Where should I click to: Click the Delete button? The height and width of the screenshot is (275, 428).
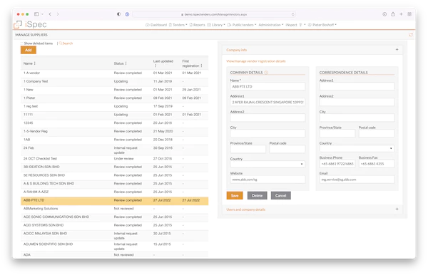pyautogui.click(x=257, y=195)
